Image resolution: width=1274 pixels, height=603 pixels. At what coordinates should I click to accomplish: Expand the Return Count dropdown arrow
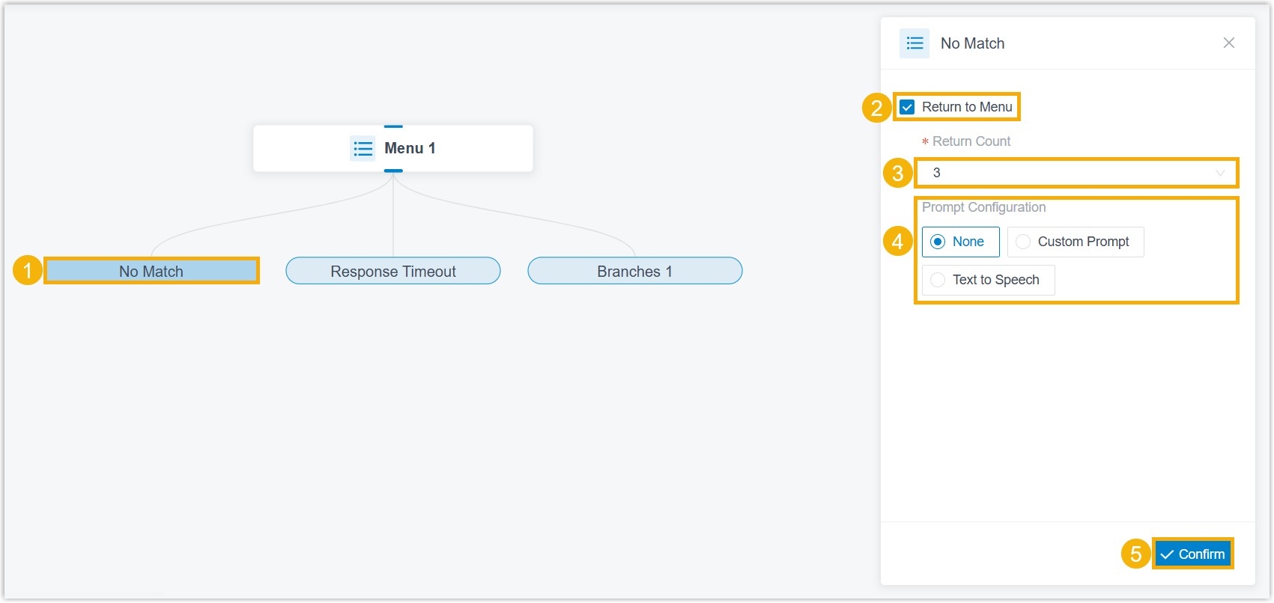1220,173
